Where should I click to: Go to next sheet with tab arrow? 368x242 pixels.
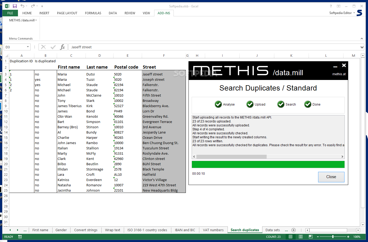18,230
